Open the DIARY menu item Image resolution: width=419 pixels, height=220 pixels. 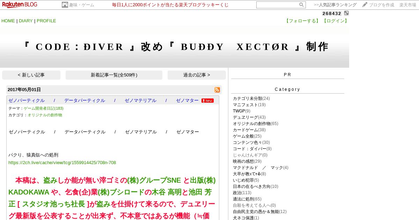pyautogui.click(x=26, y=21)
